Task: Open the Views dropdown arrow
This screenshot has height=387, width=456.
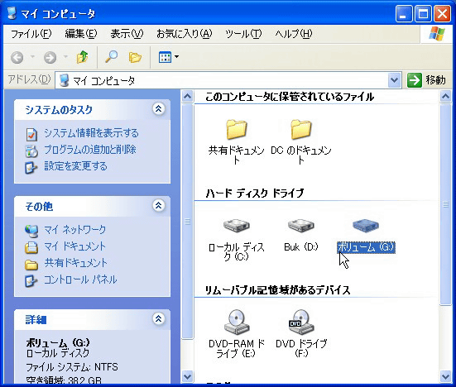Action: 176,57
